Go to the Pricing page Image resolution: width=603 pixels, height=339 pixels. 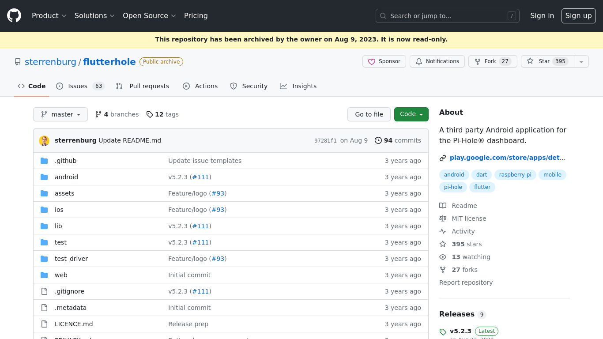coord(196,15)
